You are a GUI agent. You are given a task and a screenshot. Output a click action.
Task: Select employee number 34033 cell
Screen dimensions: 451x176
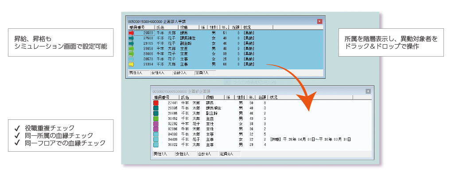click(x=173, y=134)
